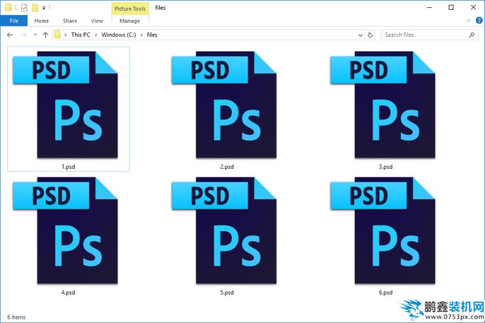Screen dimensions: 485x323
Task: Expand chevron before This PC
Action: click(x=65, y=35)
